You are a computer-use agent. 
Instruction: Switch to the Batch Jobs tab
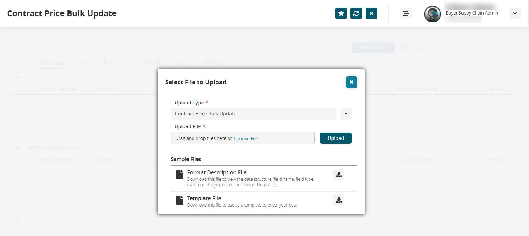pyautogui.click(x=118, y=63)
